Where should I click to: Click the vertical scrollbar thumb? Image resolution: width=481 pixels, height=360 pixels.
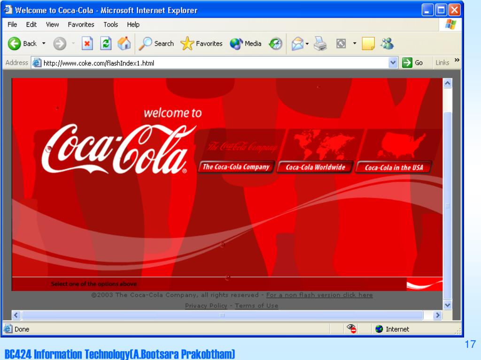448,205
